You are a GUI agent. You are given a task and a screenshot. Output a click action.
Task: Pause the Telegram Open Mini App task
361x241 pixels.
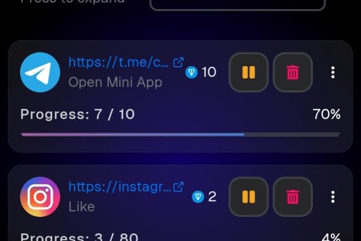(248, 72)
